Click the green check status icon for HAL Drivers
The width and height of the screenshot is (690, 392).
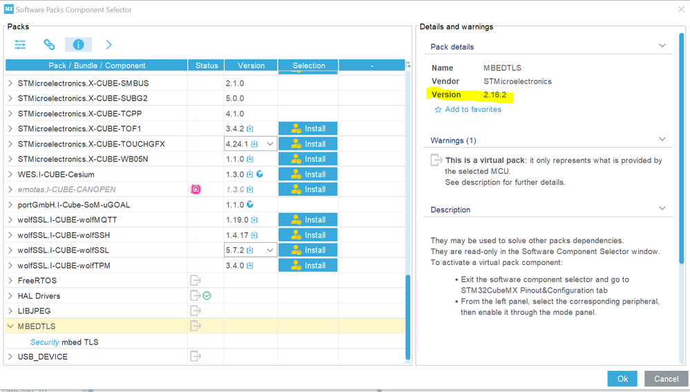click(207, 296)
